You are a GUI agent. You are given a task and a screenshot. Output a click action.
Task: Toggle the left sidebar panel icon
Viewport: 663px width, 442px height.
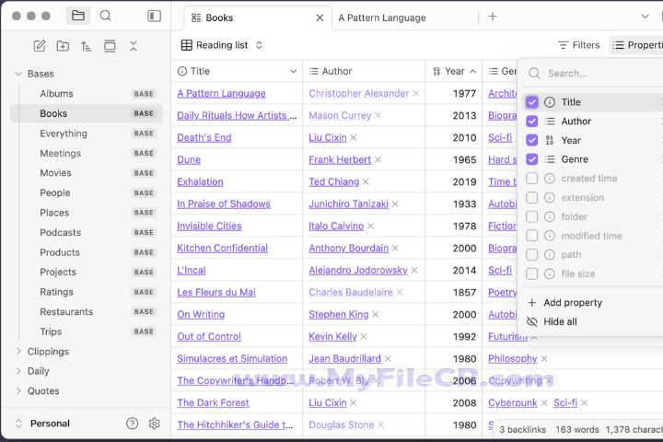click(x=154, y=16)
